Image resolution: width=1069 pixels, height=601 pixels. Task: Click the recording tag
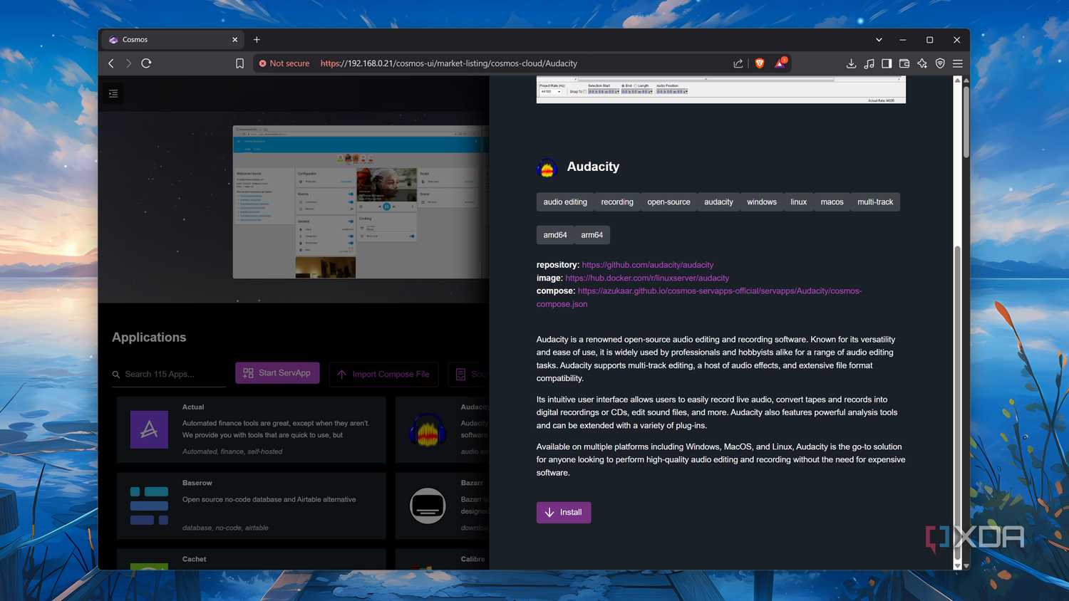coord(617,202)
